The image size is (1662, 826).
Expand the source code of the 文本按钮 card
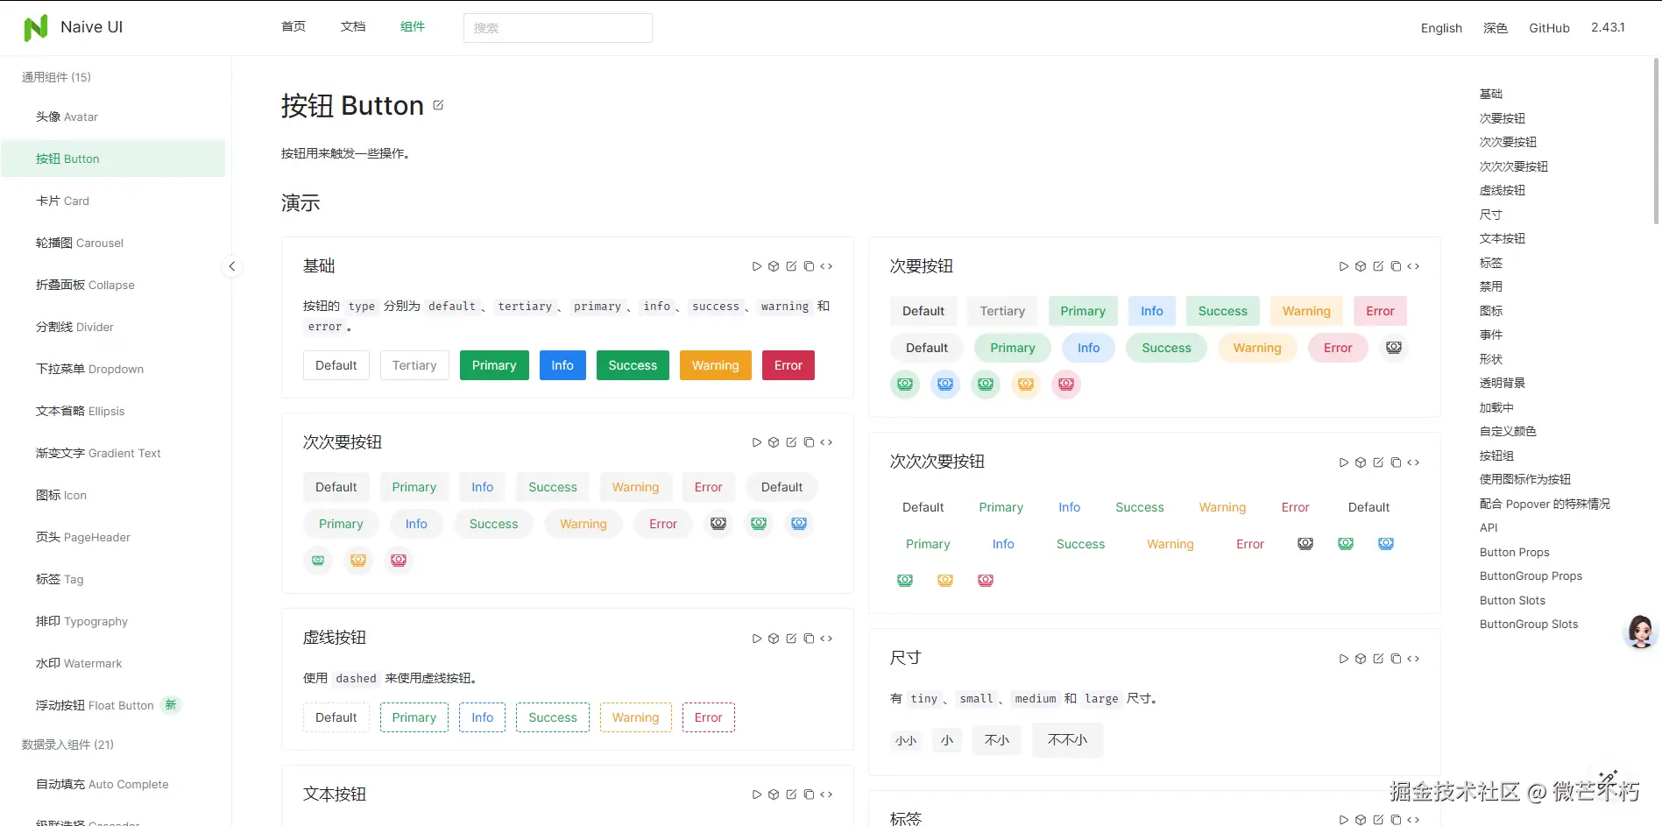click(x=826, y=794)
